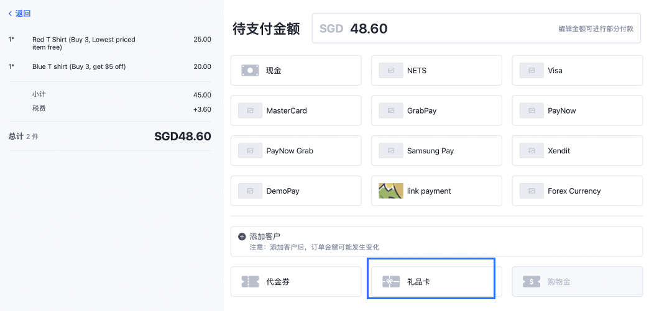The image size is (649, 311).
Task: Click the link payment thumbnail image
Action: pyautogui.click(x=391, y=191)
